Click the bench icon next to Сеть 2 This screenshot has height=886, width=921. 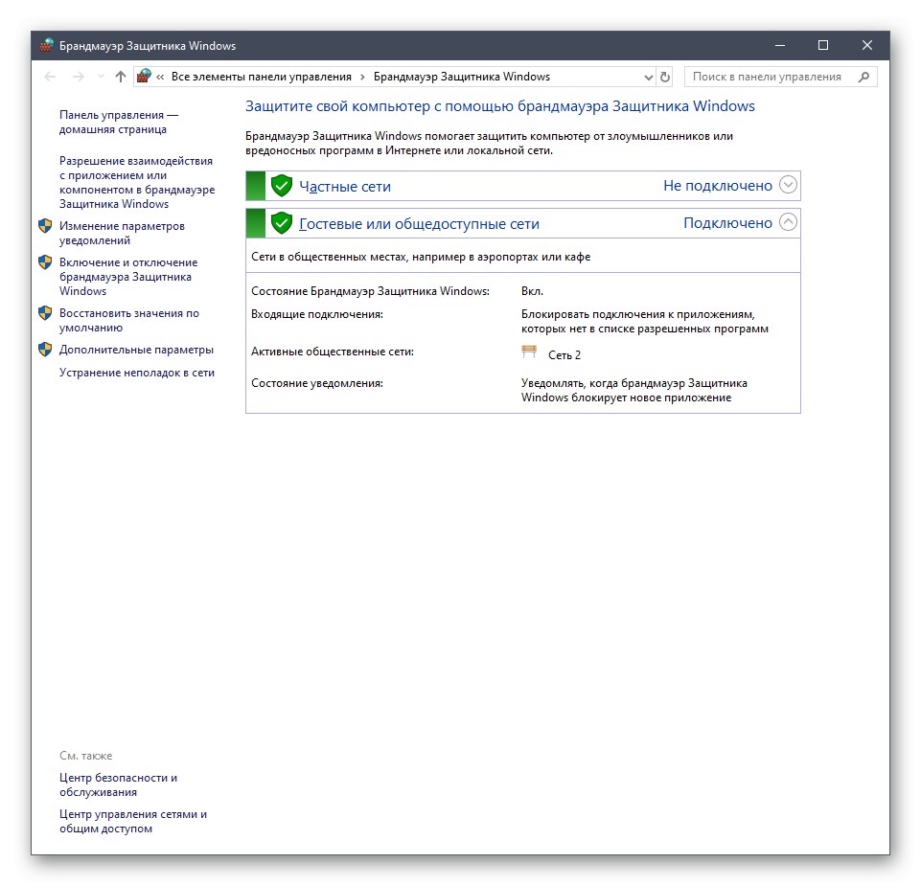pyautogui.click(x=529, y=352)
